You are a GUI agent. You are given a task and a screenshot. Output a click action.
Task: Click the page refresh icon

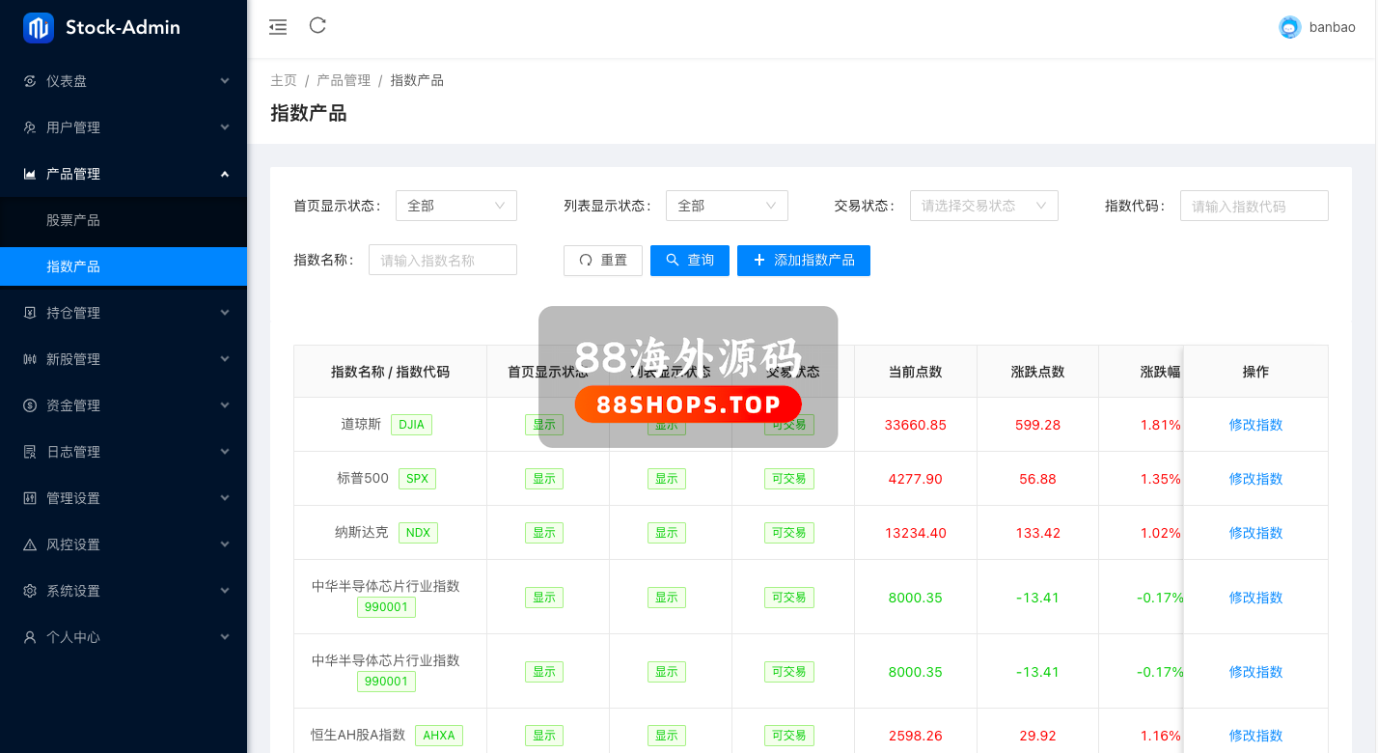[x=317, y=26]
